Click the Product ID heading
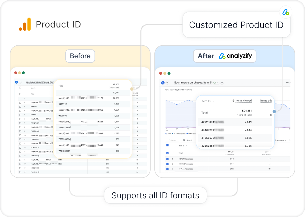The image size is (305, 217). (x=58, y=24)
